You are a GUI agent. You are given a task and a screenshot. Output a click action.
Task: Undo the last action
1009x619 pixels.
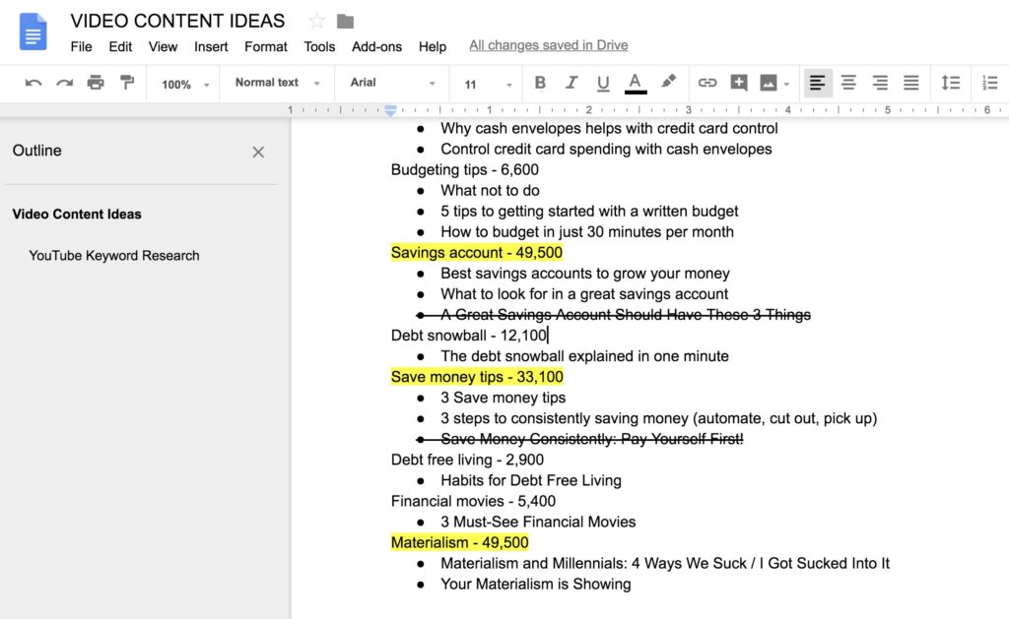[34, 83]
